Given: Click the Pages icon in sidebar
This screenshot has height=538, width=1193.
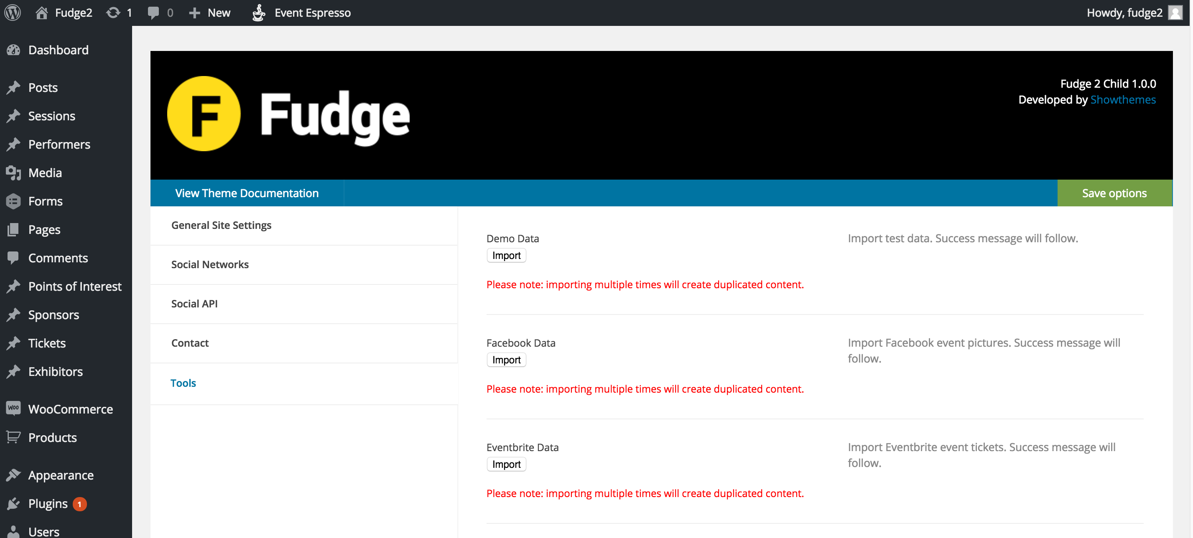Looking at the screenshot, I should click(13, 229).
